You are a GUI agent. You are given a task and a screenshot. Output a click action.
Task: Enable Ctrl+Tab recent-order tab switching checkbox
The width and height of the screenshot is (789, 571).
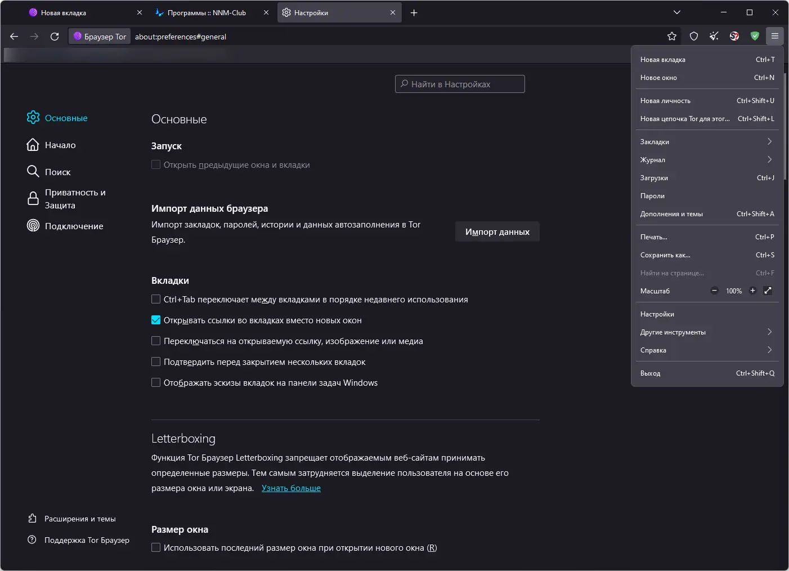(156, 299)
